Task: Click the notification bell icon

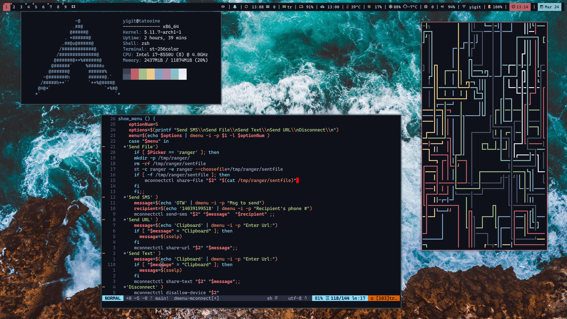Action: point(235,6)
